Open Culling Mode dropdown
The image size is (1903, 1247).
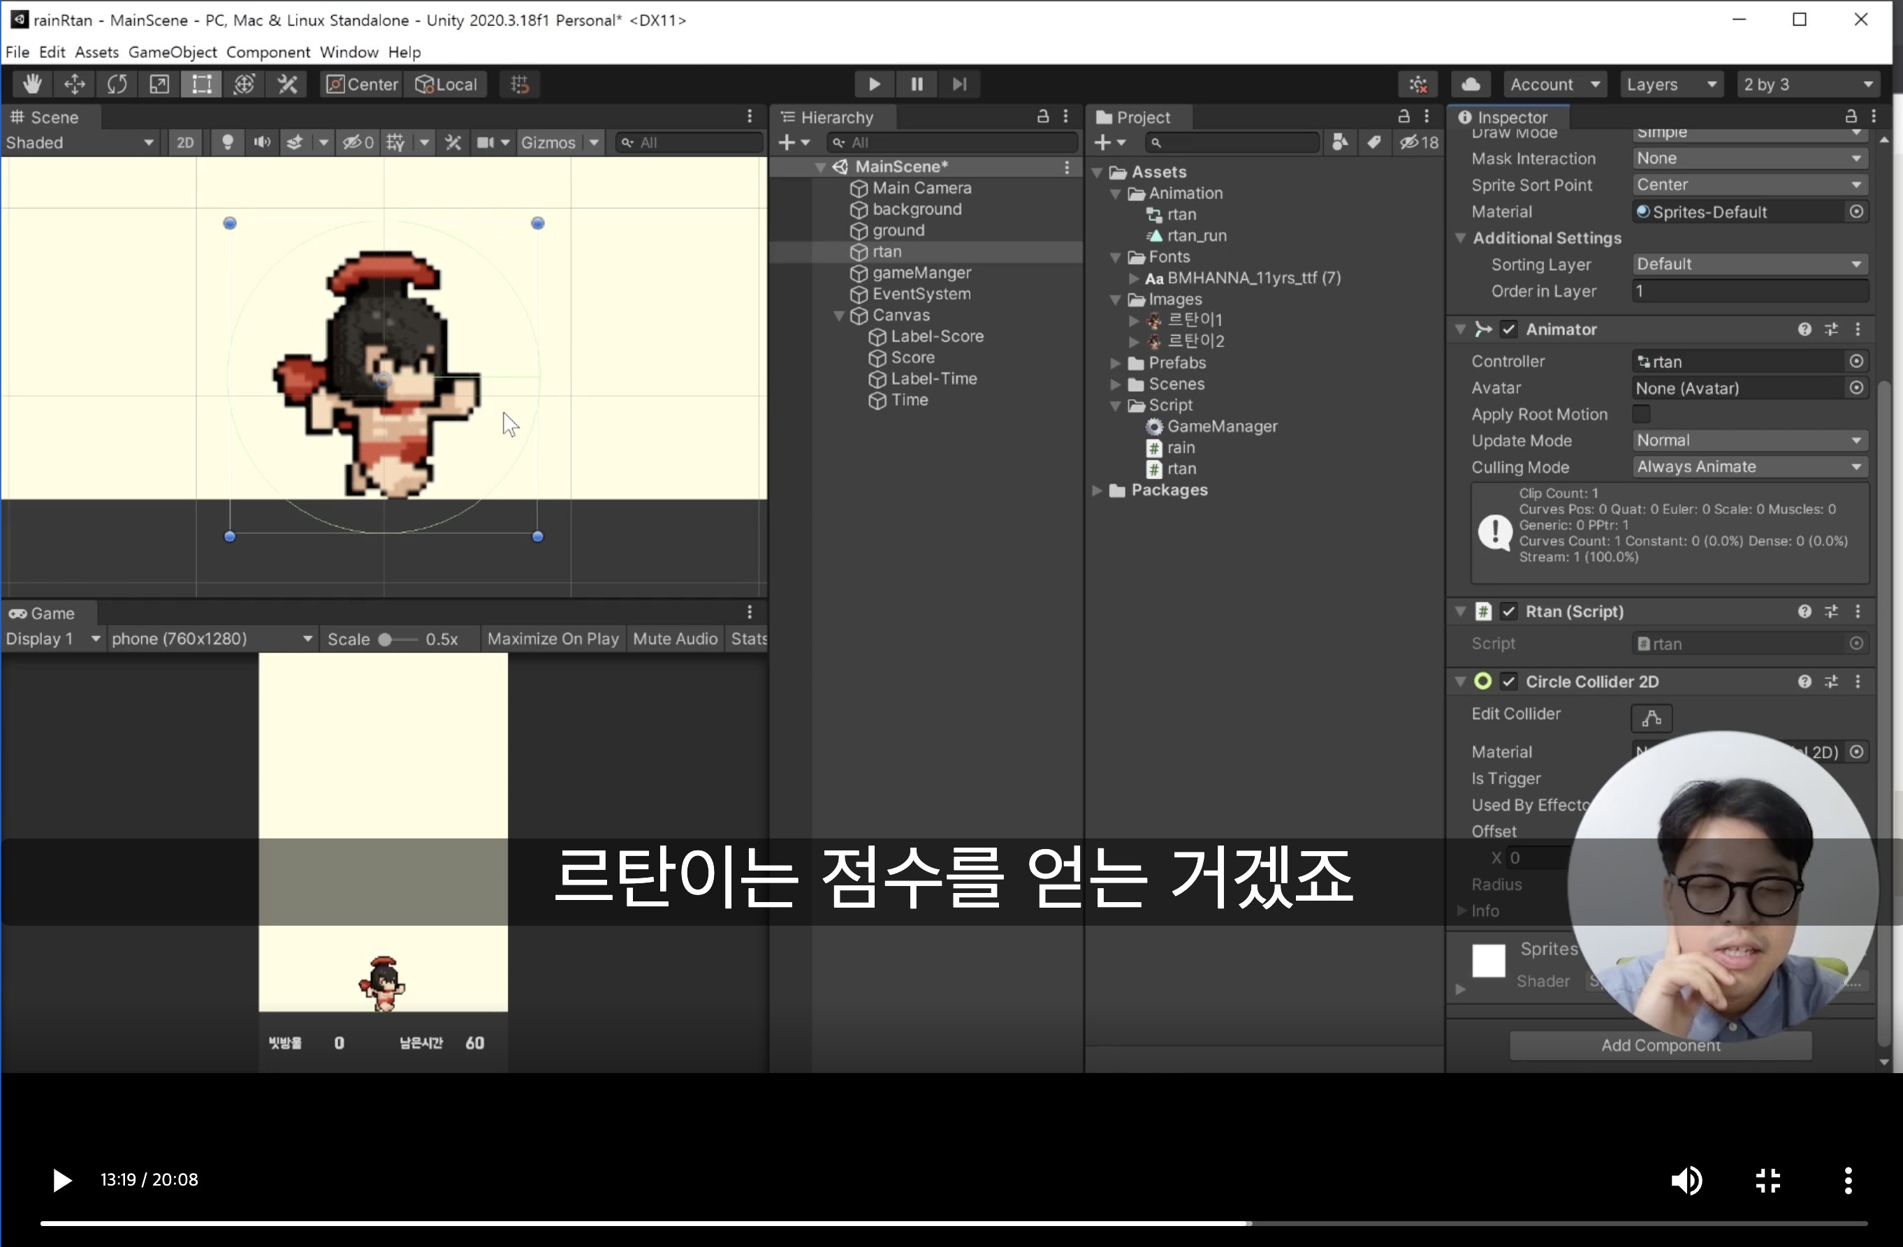click(x=1749, y=467)
